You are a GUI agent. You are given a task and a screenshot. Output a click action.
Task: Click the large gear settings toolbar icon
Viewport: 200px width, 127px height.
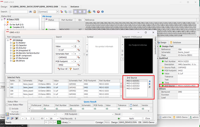(89, 12)
